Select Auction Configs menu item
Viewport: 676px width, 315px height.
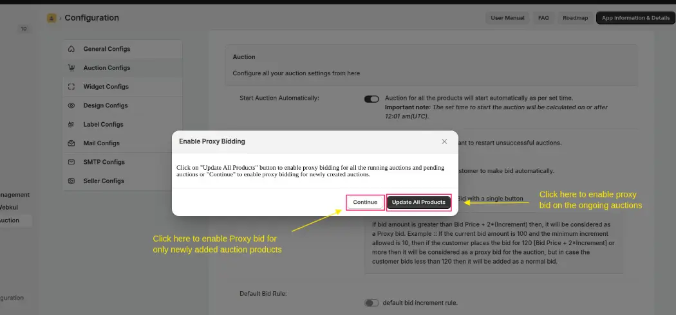pyautogui.click(x=122, y=68)
